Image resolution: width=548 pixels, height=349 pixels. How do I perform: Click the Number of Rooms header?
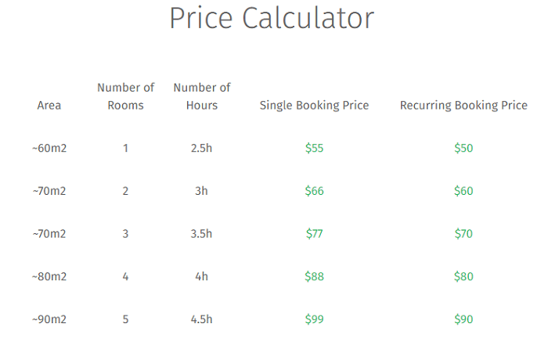[125, 96]
